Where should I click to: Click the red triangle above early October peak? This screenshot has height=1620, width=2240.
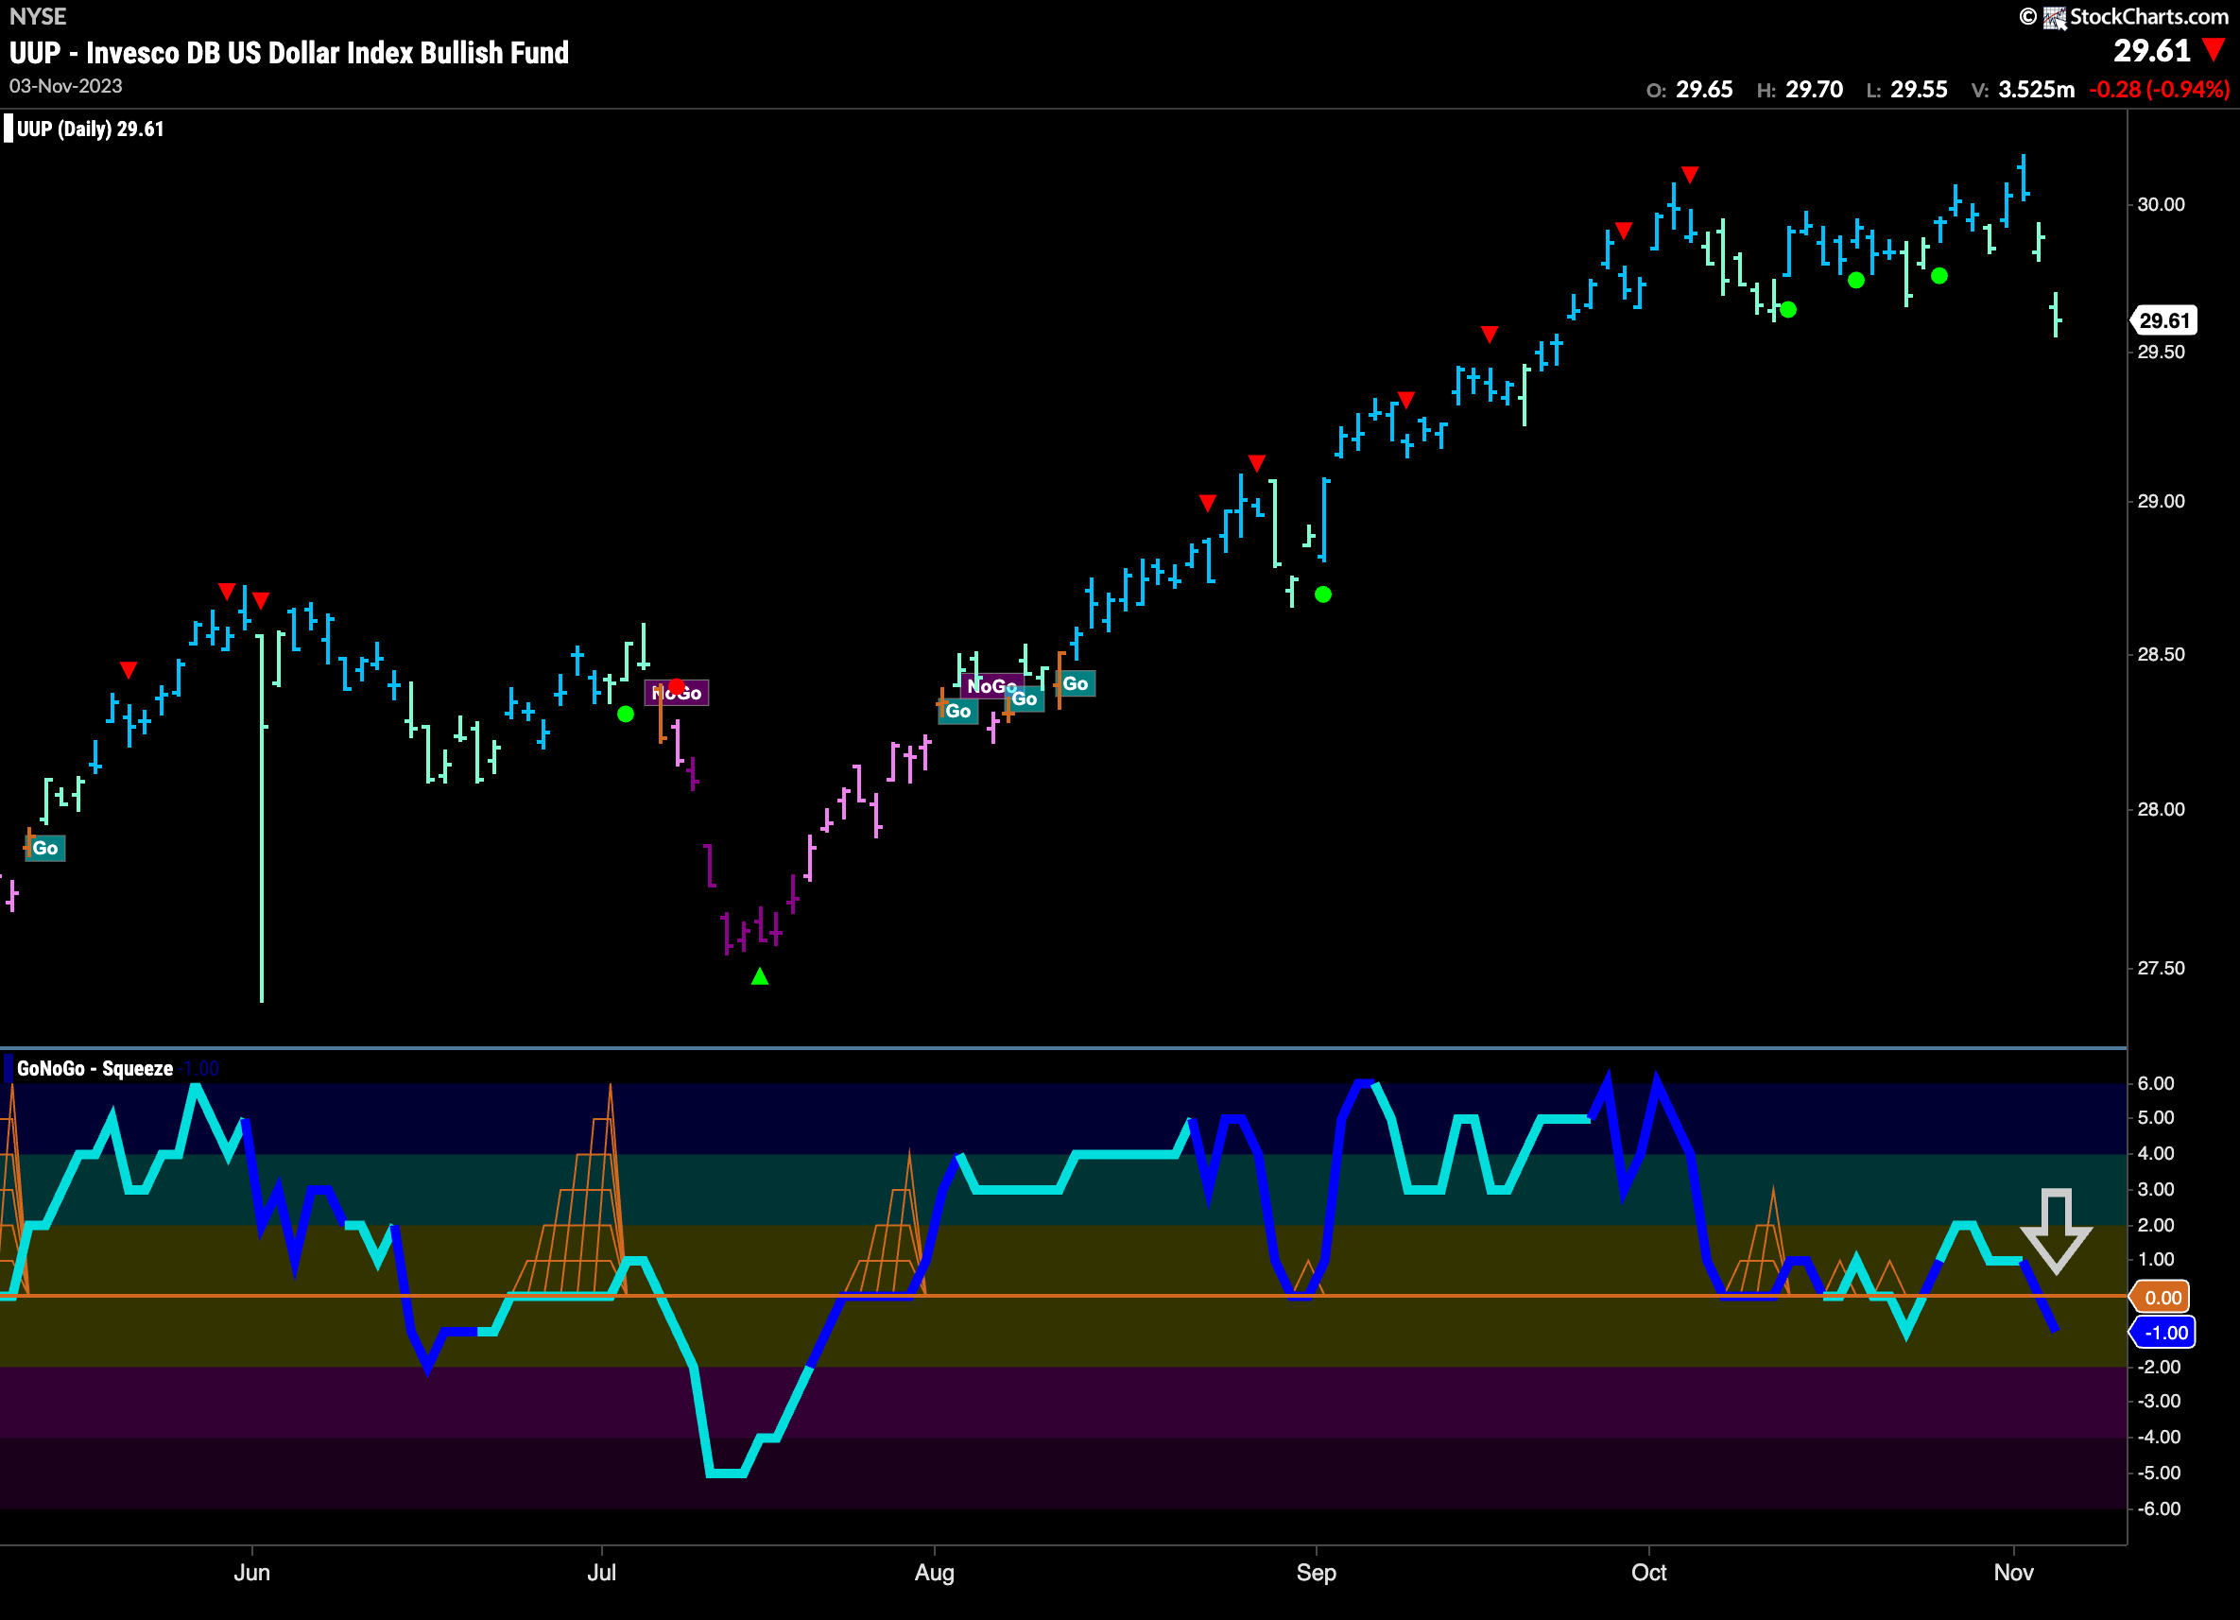pos(1690,175)
